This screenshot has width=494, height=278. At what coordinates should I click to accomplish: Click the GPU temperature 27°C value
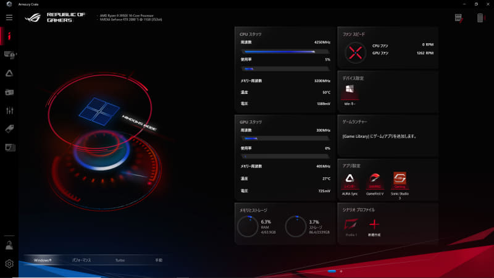pyautogui.click(x=326, y=179)
